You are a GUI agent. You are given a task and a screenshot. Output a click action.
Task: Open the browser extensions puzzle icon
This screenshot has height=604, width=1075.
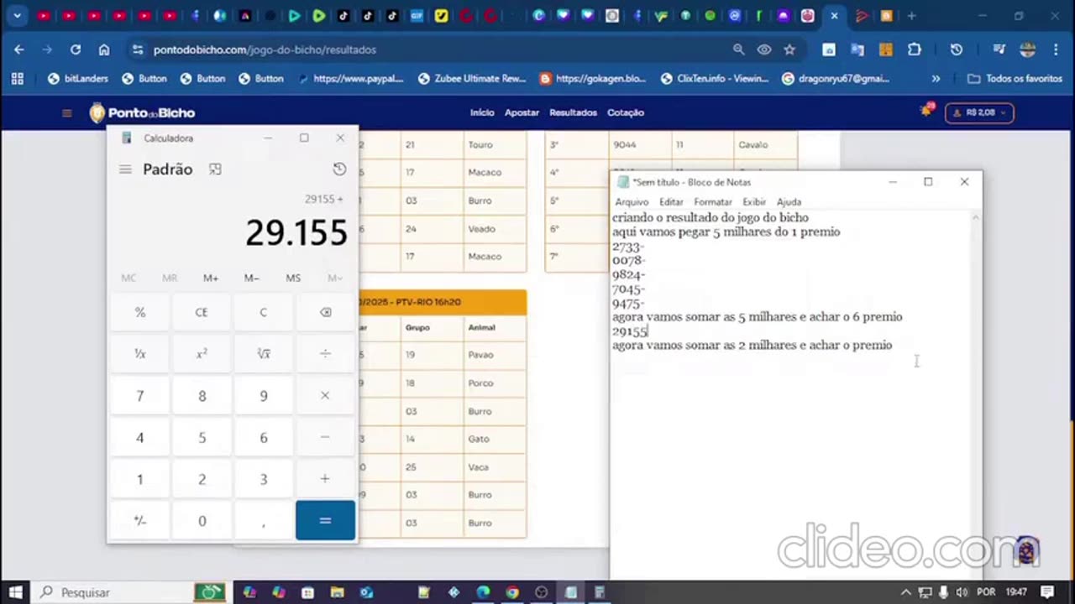[x=915, y=49]
